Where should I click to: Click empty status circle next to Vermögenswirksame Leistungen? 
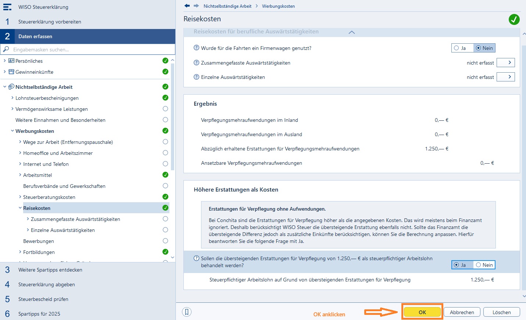coord(165,109)
